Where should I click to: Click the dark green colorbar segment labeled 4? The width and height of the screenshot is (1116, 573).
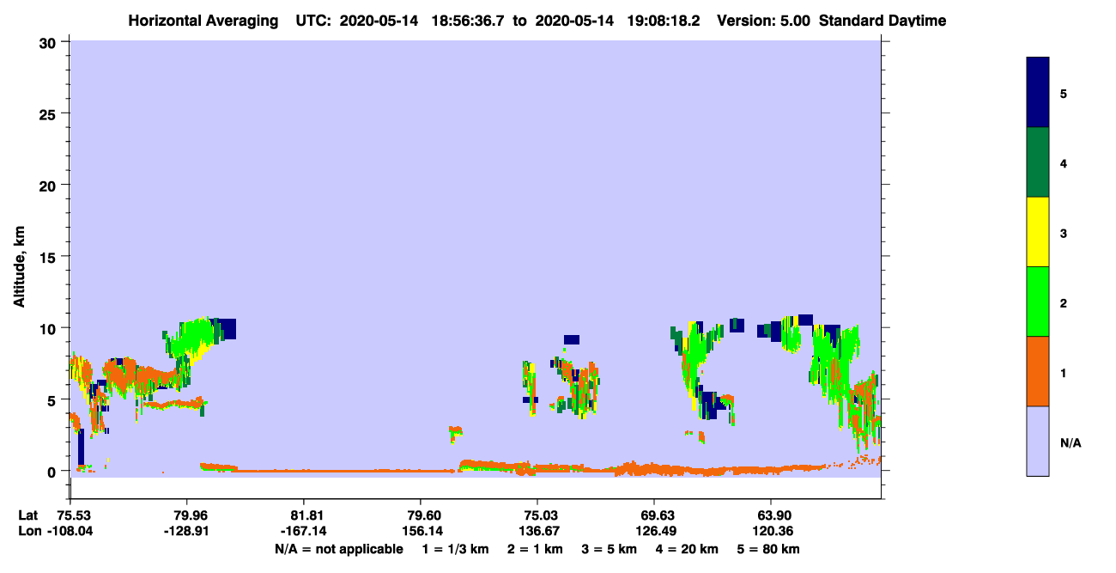[x=1038, y=162]
